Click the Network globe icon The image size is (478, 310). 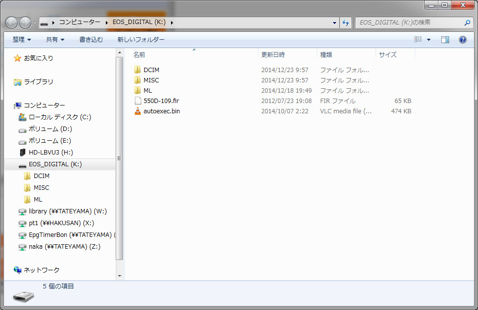click(18, 270)
